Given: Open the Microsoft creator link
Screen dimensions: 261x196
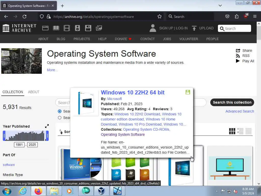Looking at the screenshot, I should point(114,99).
